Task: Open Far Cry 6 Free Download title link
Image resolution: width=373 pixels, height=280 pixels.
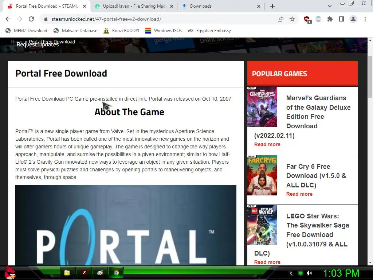Action: coord(316,176)
